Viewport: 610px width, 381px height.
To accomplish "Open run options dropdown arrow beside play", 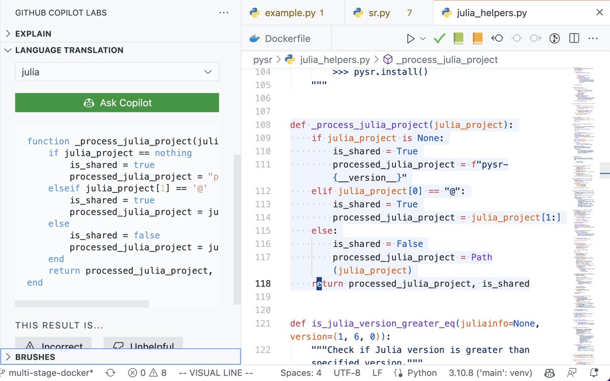I will (x=423, y=39).
